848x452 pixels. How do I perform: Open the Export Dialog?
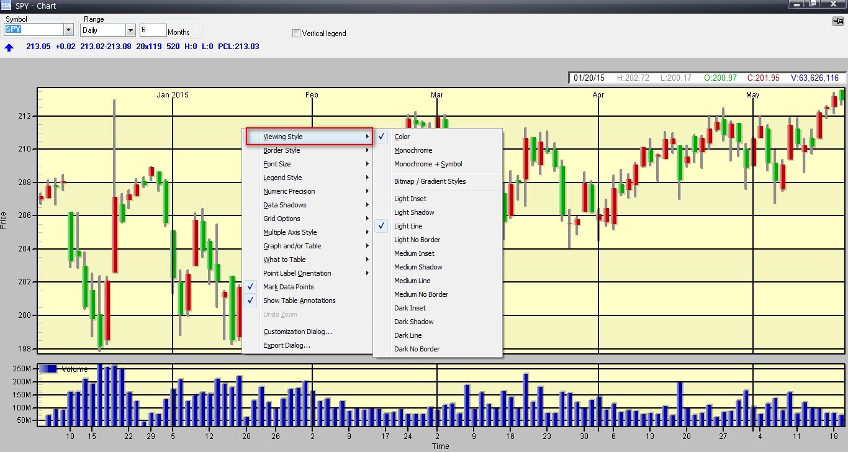pos(309,345)
